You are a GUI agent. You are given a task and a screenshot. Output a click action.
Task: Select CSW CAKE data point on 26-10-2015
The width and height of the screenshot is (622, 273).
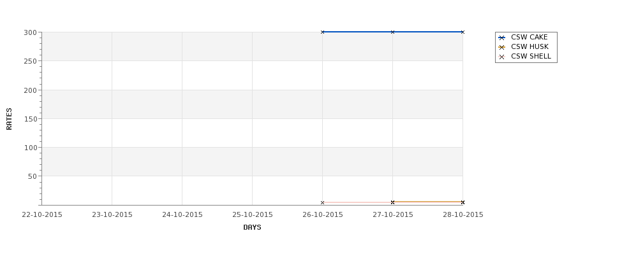pyautogui.click(x=323, y=32)
